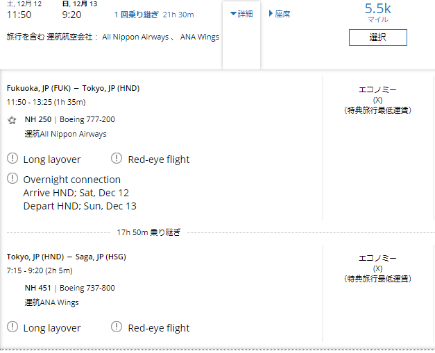The width and height of the screenshot is (435, 353).
Task: Click the Overnight connection text
Action: click(x=72, y=180)
